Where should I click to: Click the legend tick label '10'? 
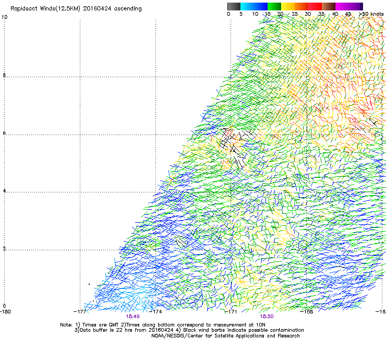[255, 14]
